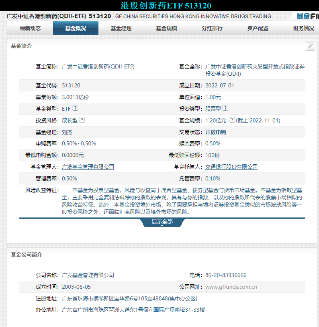This screenshot has width=319, height=327.
Task: Click the 基金F10 logo at top right
Action: 308,16
